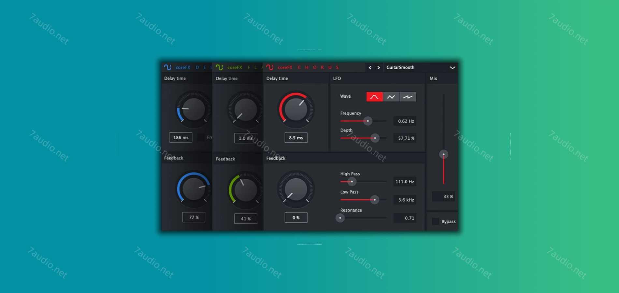Click the Mix section header
The image size is (619, 293).
point(433,78)
